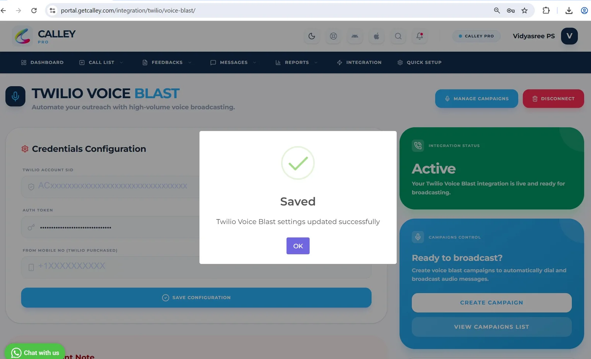Image resolution: width=591 pixels, height=359 pixels.
Task: Click the Vidyasree PS username
Action: (534, 36)
